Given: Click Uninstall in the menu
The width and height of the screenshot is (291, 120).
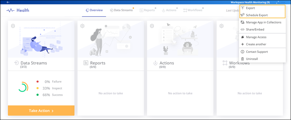Looking at the screenshot, I should coord(262,59).
